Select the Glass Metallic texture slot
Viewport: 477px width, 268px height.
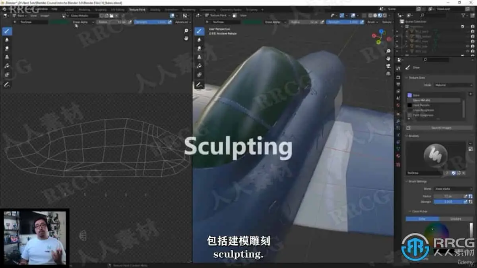[x=434, y=100]
